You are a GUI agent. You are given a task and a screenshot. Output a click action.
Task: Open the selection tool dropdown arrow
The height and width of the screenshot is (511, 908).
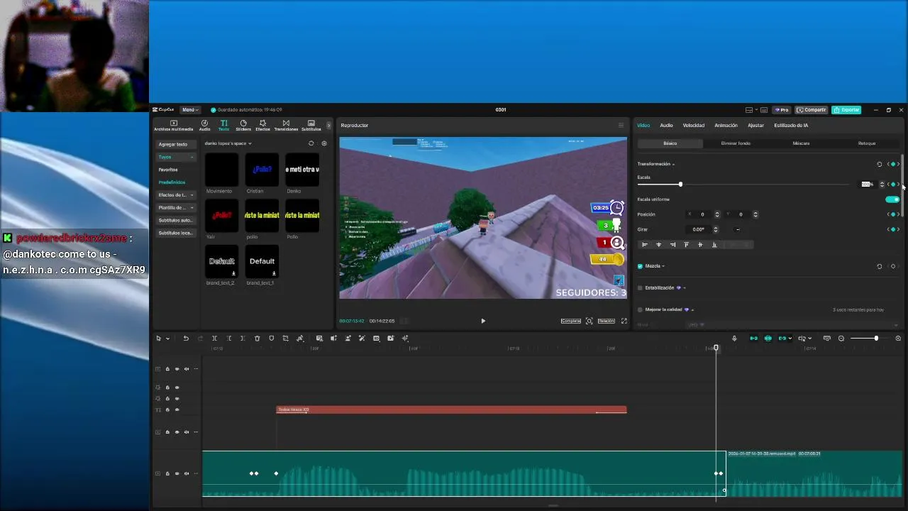(x=167, y=339)
